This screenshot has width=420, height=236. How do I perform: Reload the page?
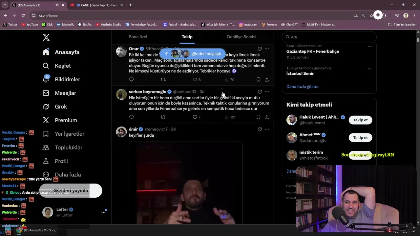[23, 15]
